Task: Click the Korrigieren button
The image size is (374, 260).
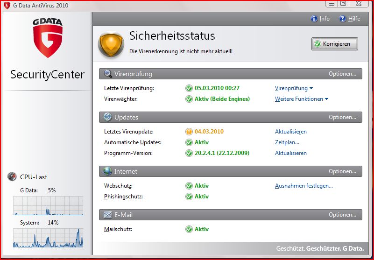Action: point(334,44)
